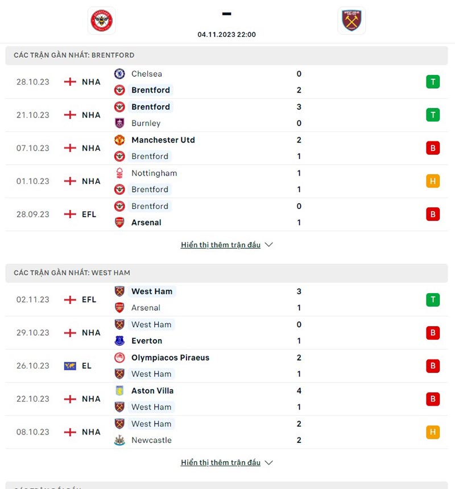Click the Manchester Utd team logo
This screenshot has height=489, width=455.
click(119, 140)
